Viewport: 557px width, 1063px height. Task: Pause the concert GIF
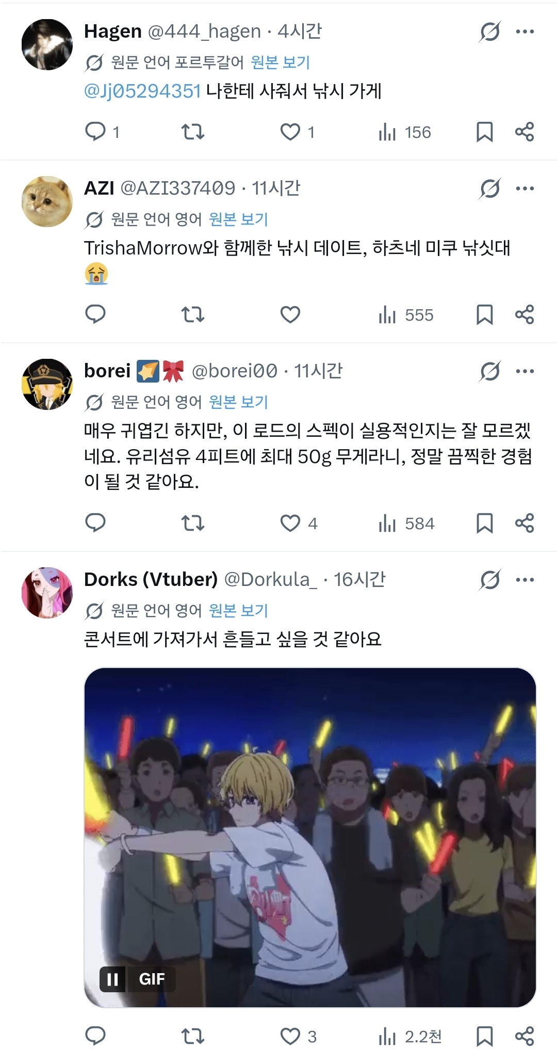[112, 979]
